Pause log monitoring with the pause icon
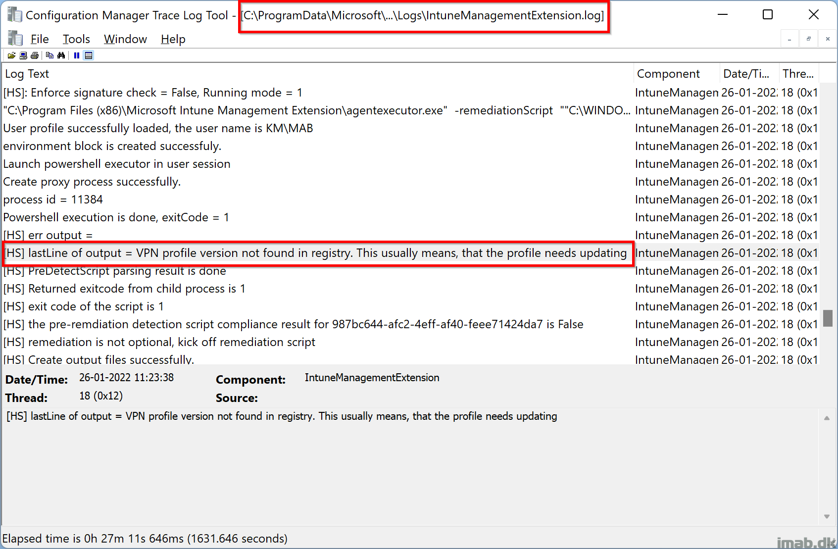Viewport: 838px width, 549px height. 77,55
